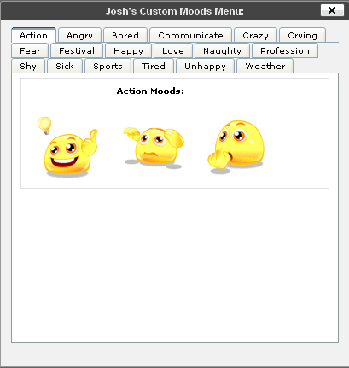Image resolution: width=349 pixels, height=368 pixels.
Task: Select the Crazy tab
Action: click(x=255, y=35)
